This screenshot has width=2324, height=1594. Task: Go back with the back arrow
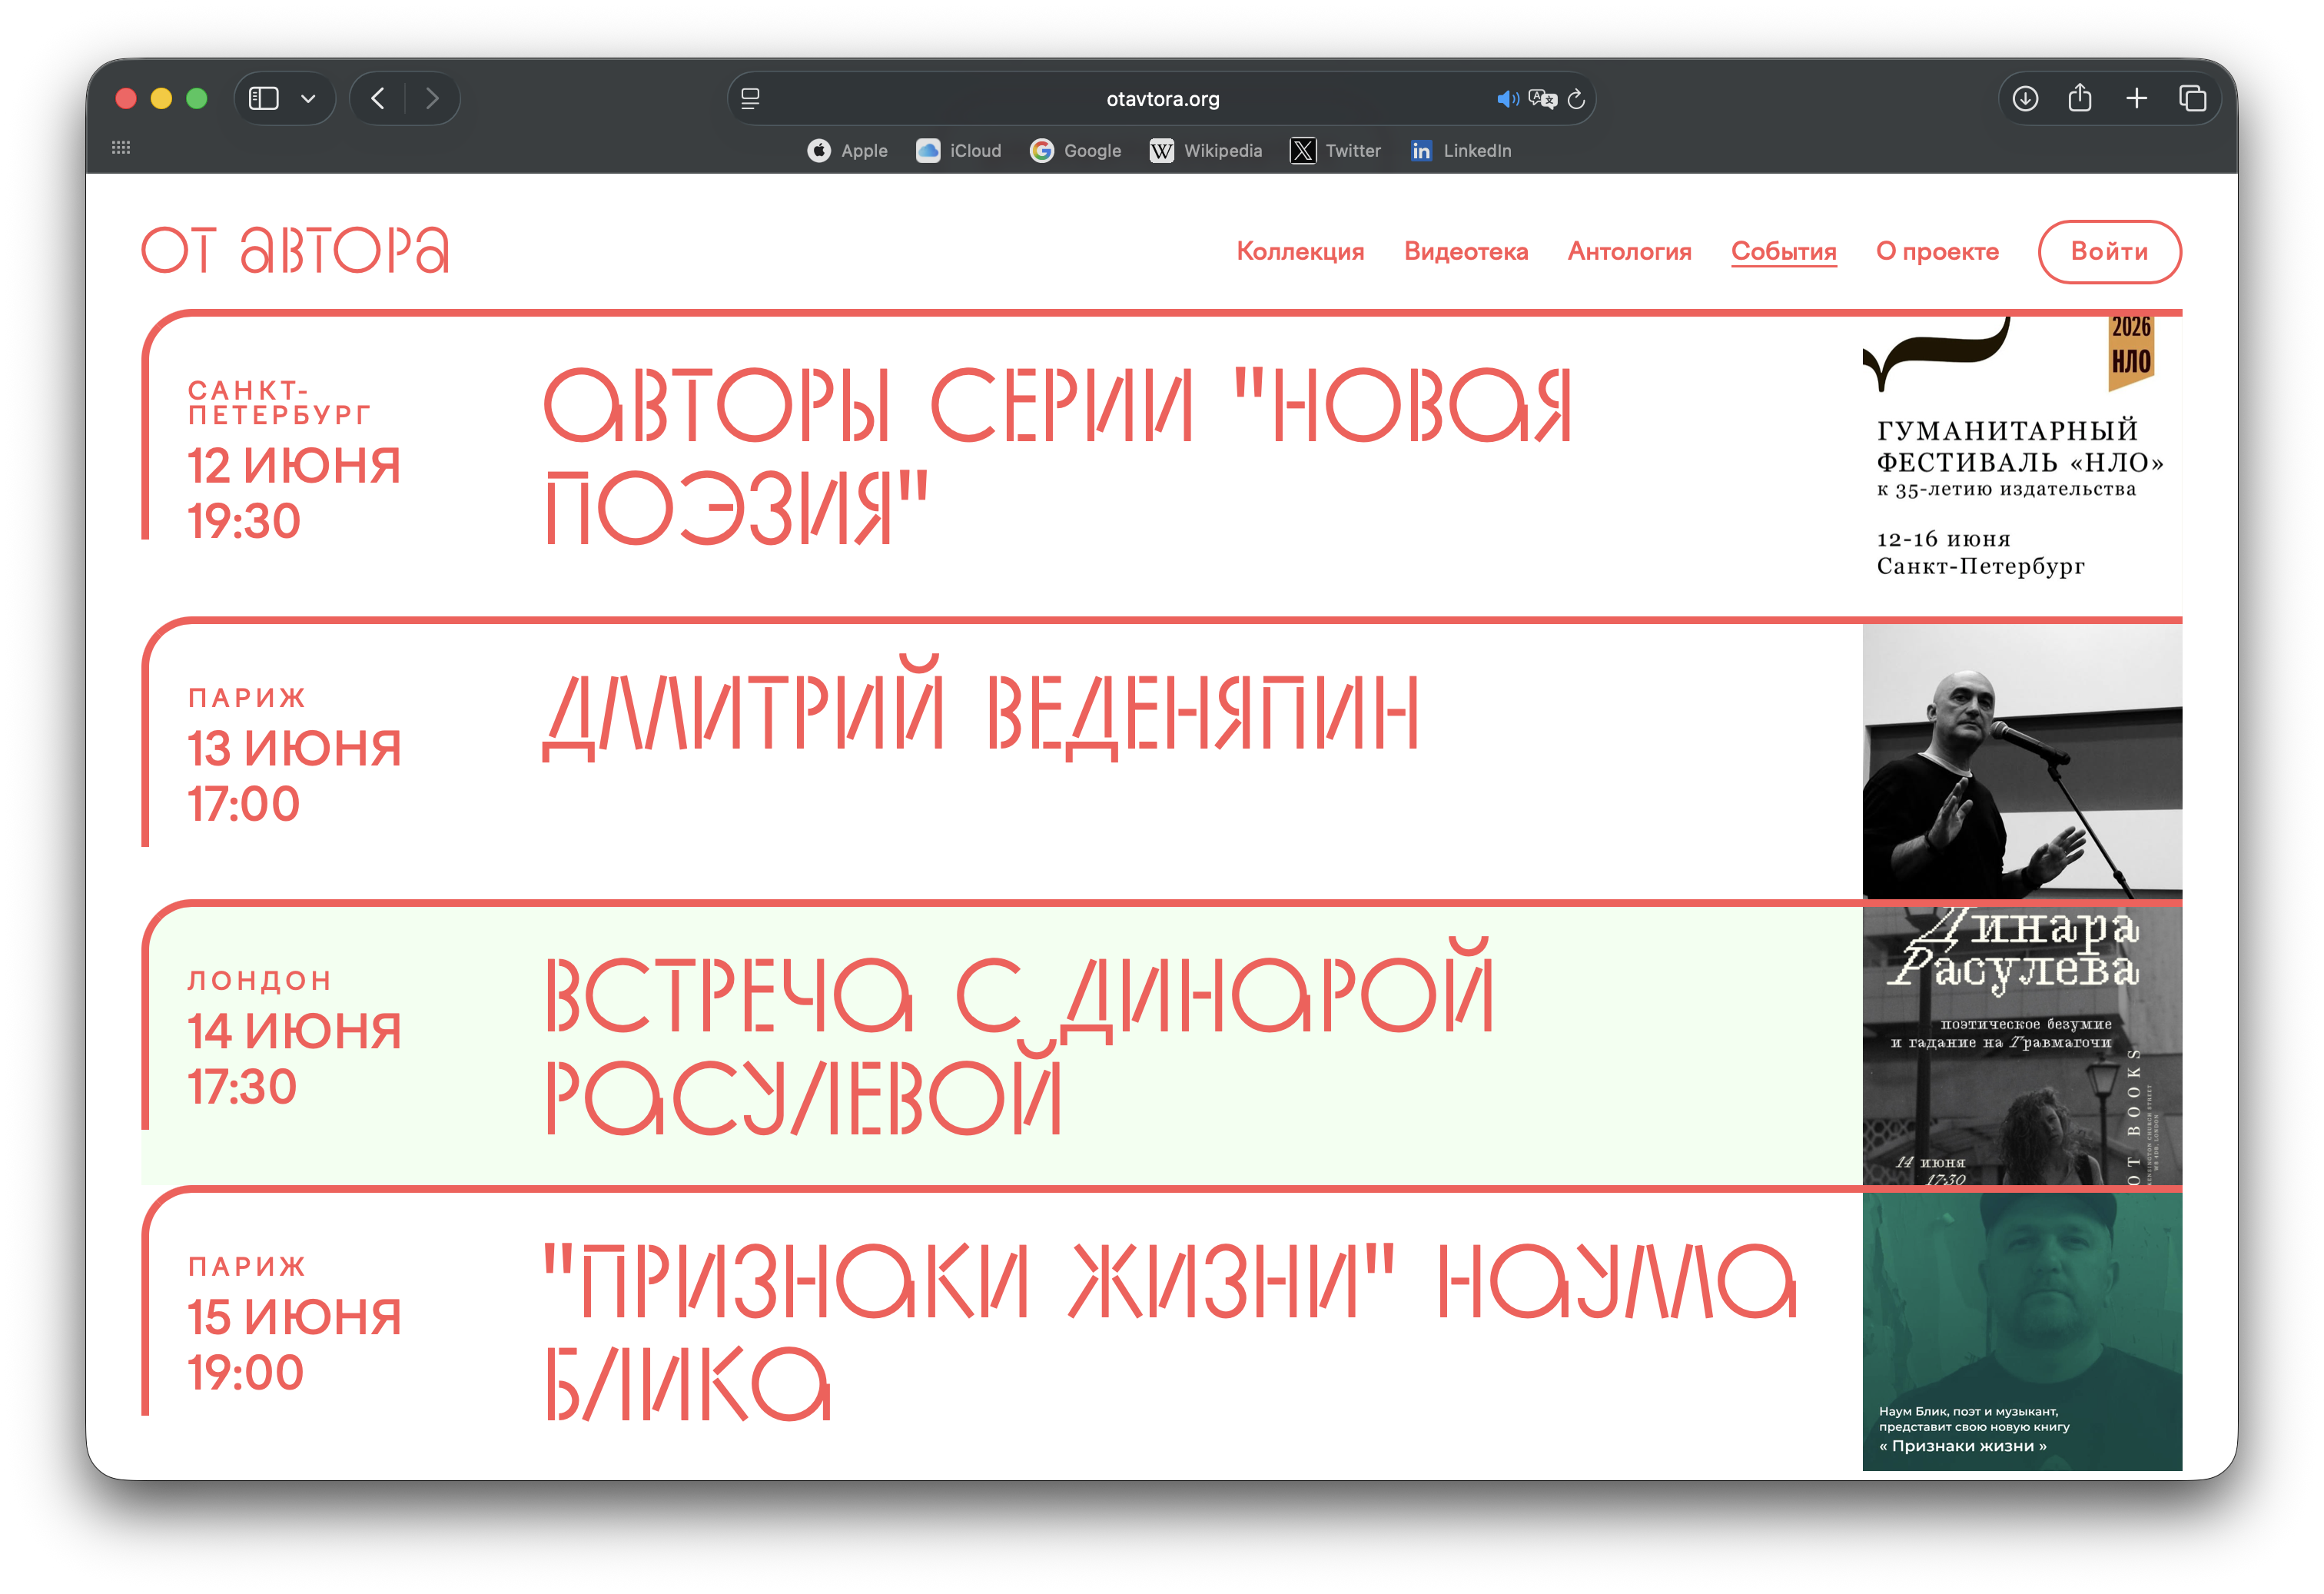(378, 98)
